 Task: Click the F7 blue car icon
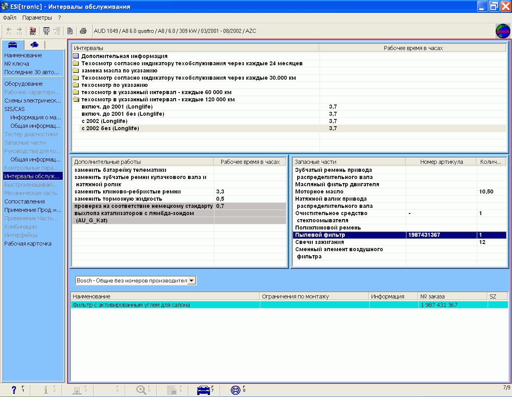(x=204, y=390)
